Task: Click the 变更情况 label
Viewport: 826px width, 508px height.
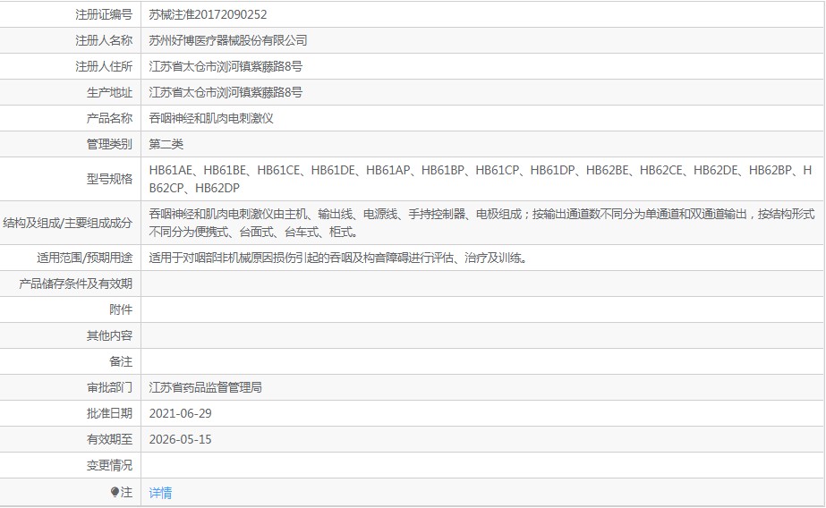Action: (109, 465)
